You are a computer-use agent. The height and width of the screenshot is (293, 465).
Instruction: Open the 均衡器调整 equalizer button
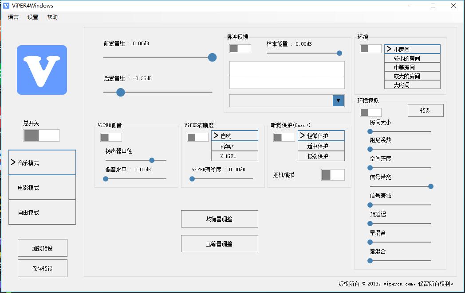[x=219, y=219]
